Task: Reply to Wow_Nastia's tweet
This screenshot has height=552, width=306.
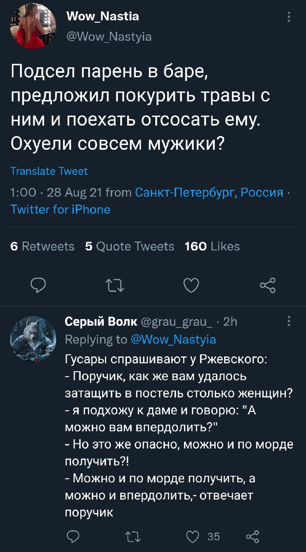Action: 38,285
